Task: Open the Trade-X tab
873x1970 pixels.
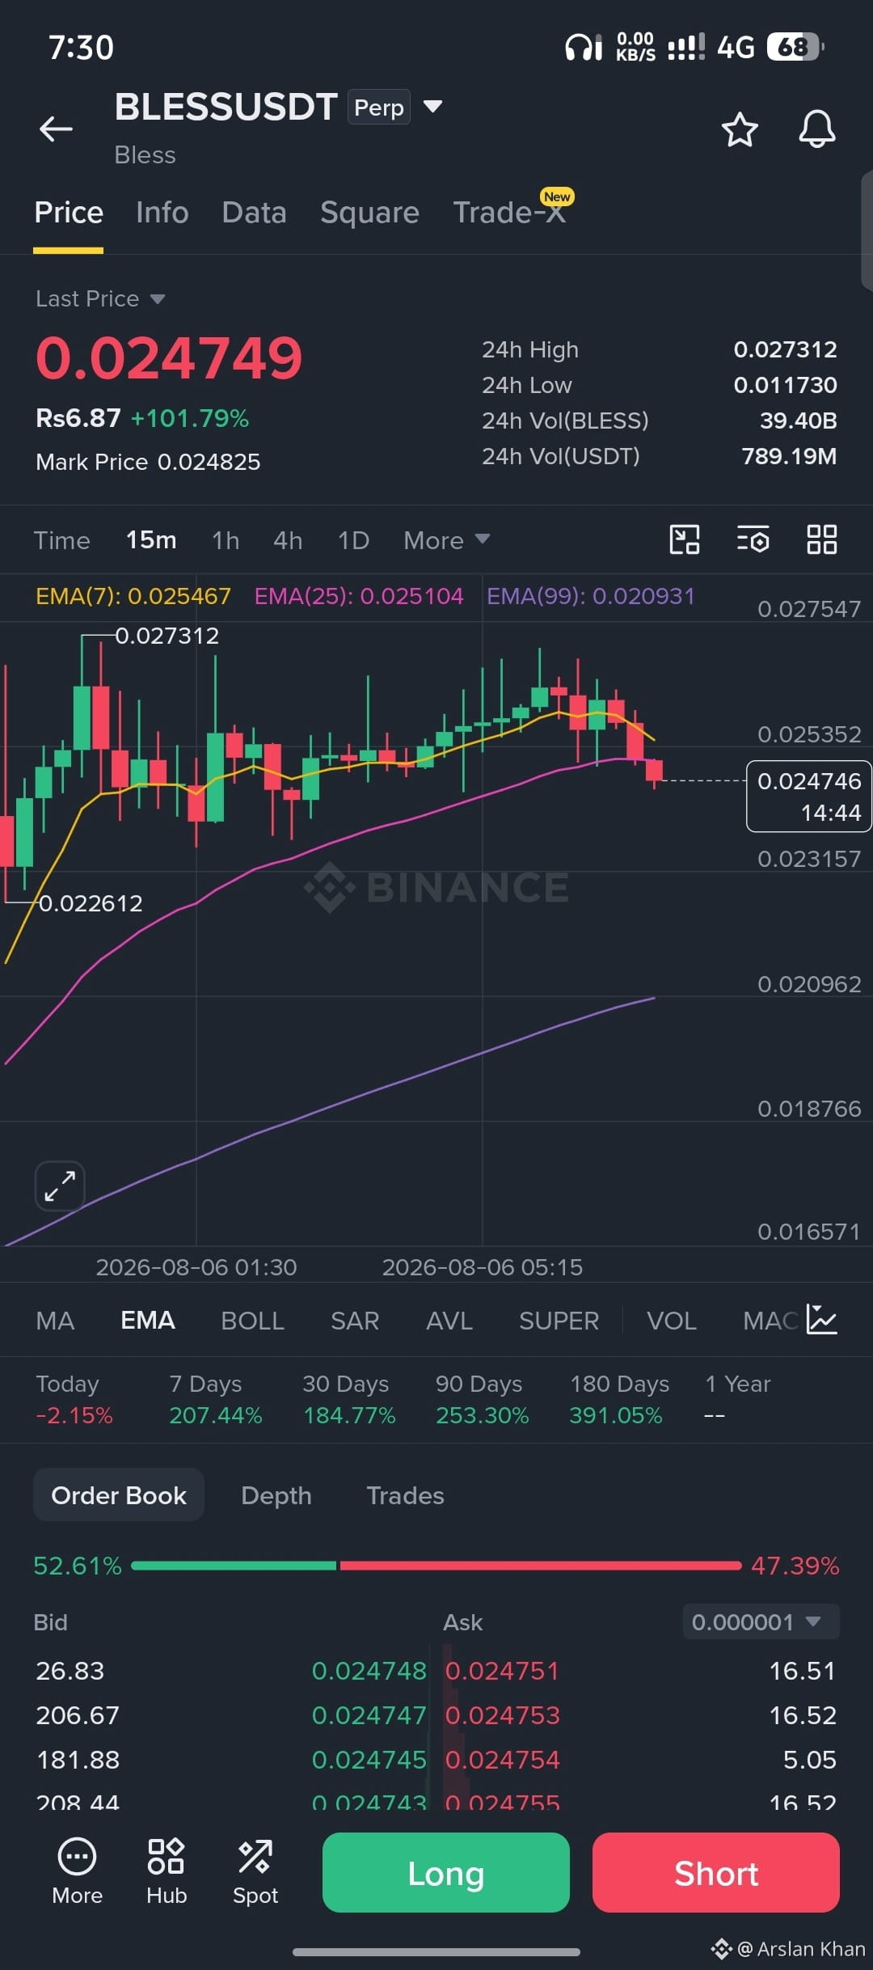Action: [509, 213]
